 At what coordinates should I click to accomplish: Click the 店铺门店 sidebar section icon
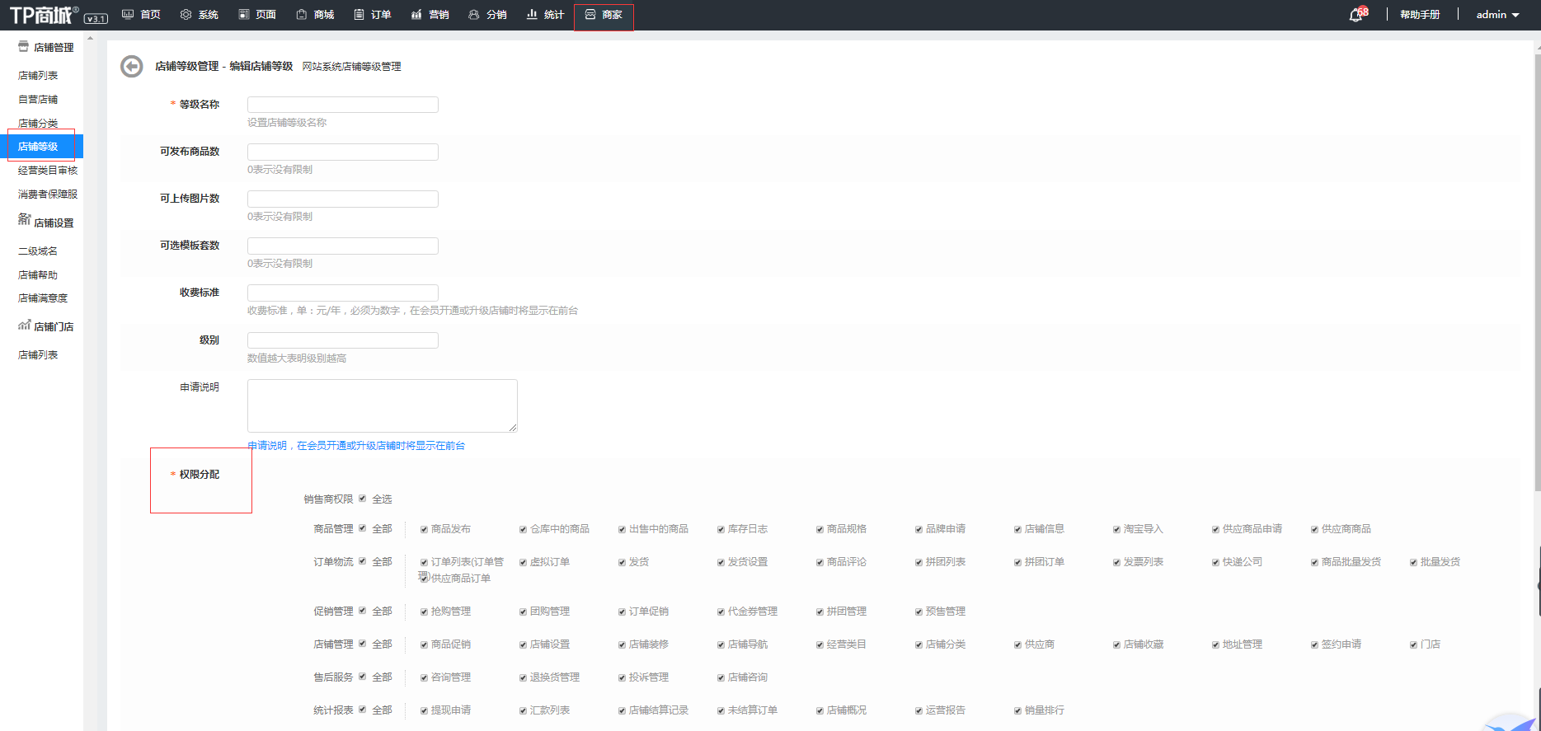pos(24,326)
